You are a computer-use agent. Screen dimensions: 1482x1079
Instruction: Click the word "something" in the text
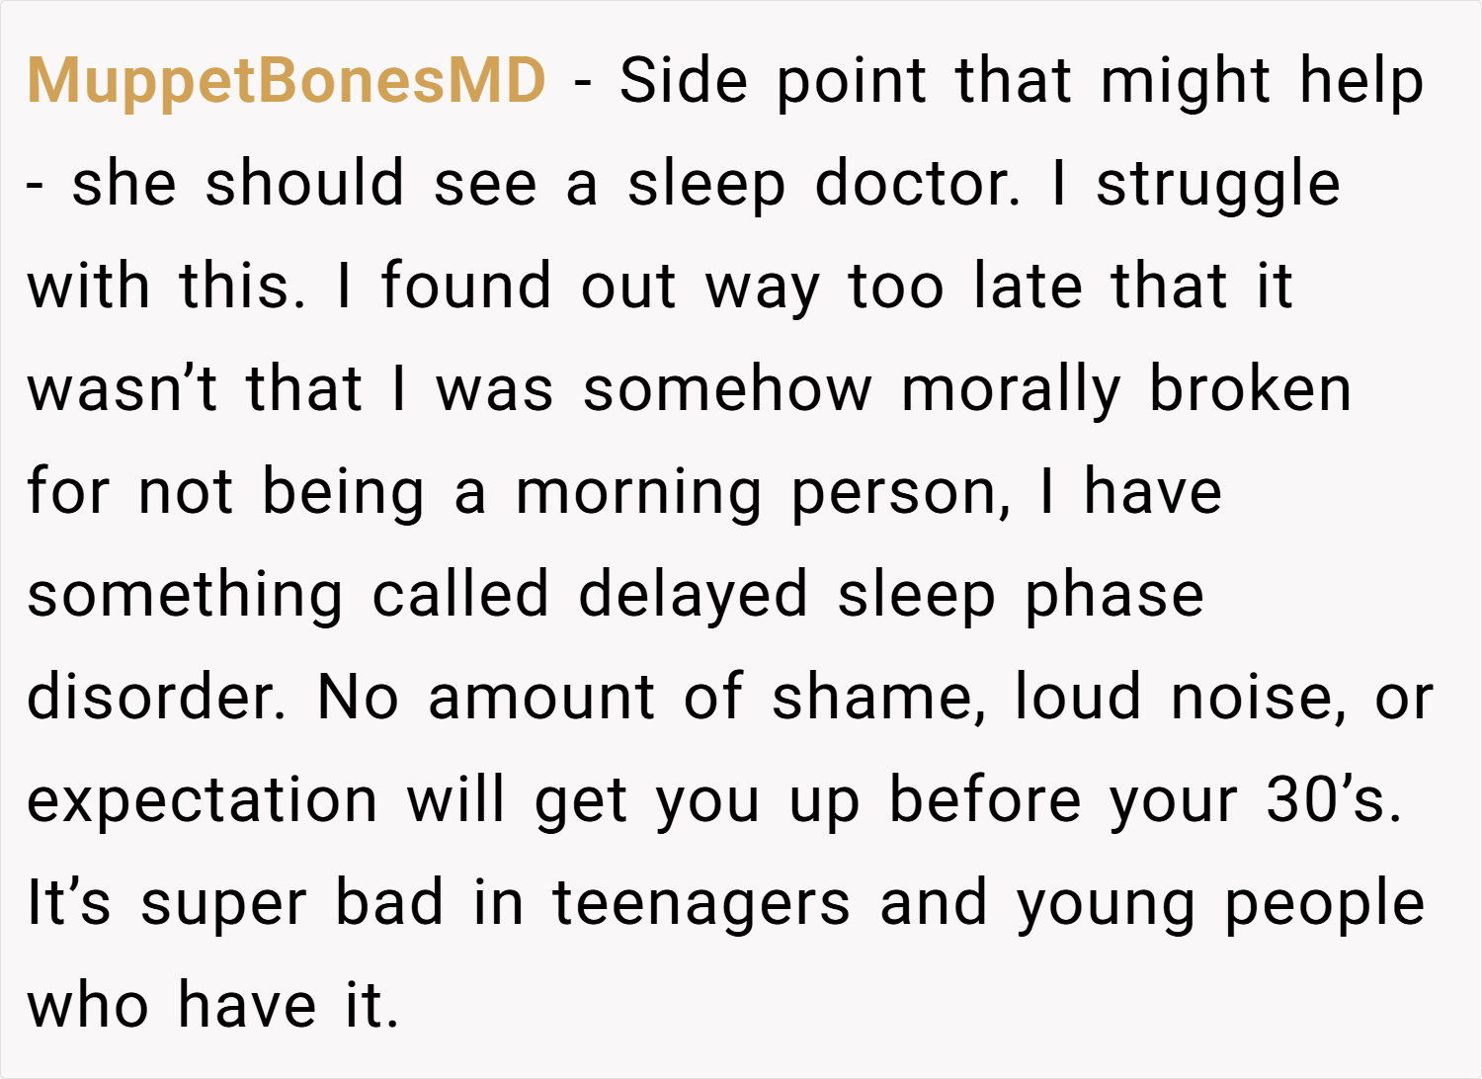click(x=185, y=596)
